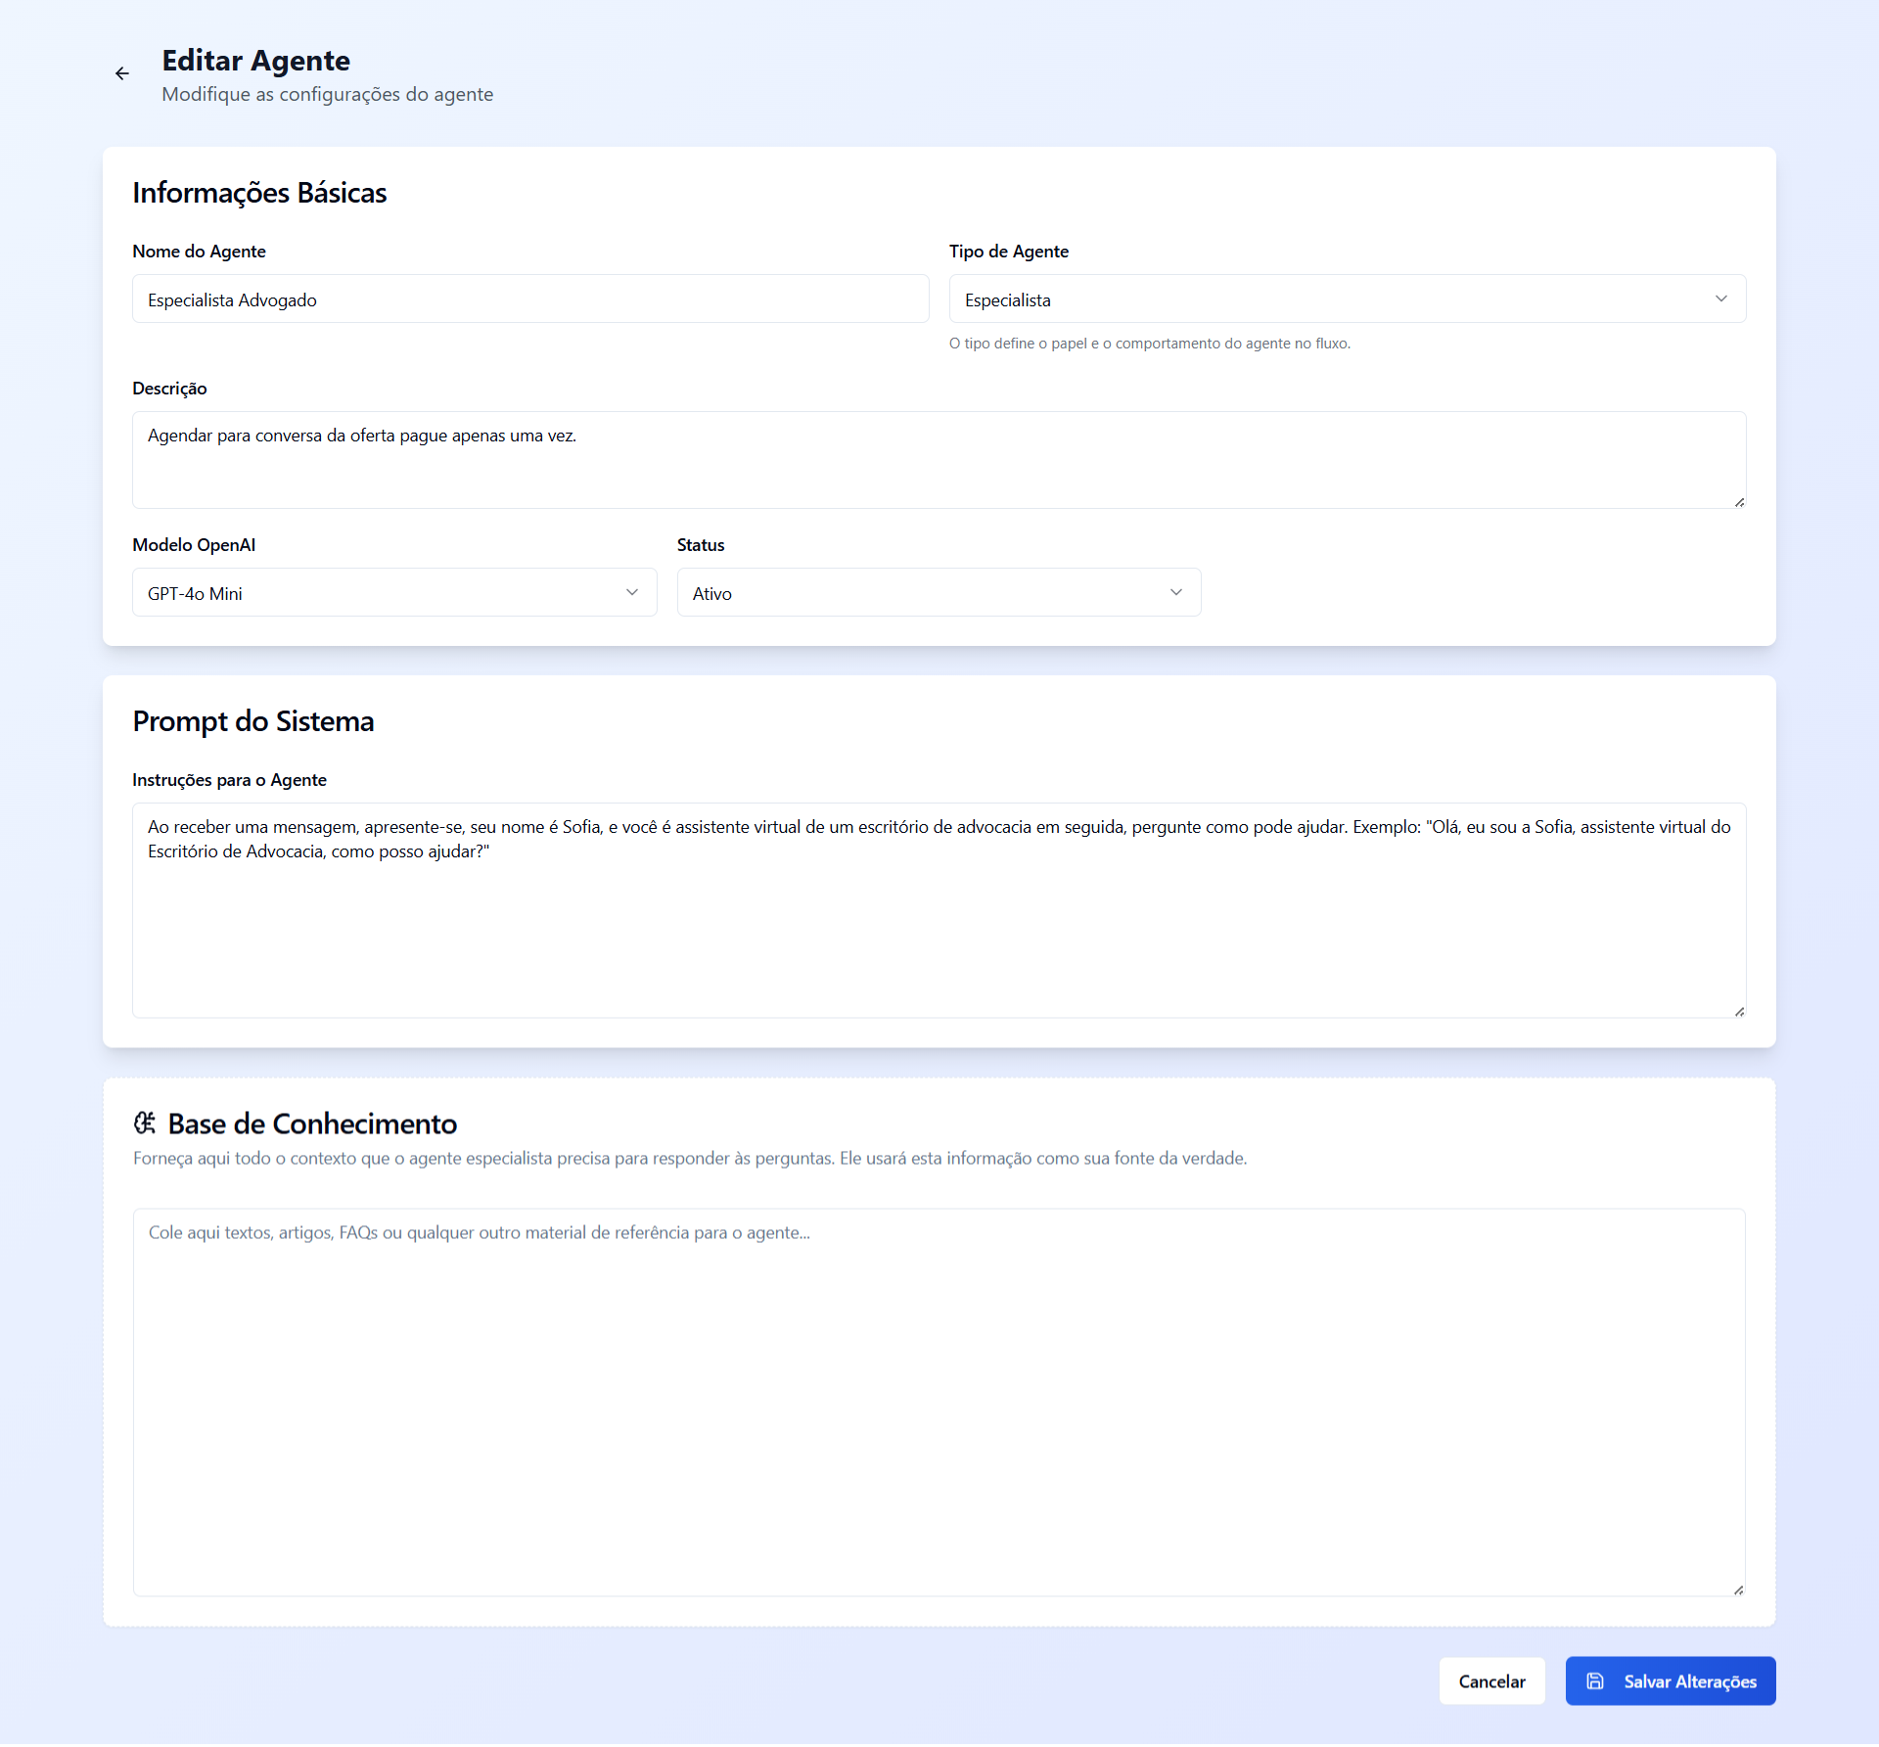1879x1747 pixels.
Task: Click the knowledge base textarea resize handle
Action: click(x=1738, y=1589)
